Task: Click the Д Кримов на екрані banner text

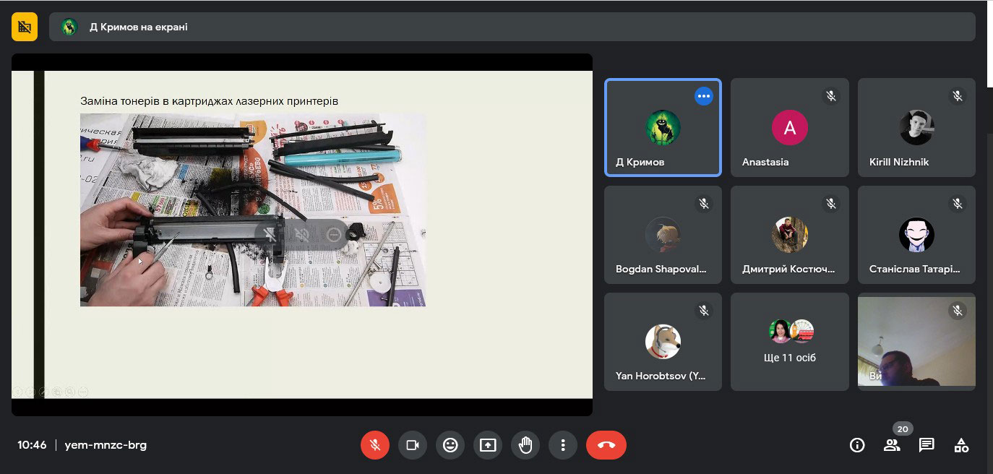Action: 138,27
